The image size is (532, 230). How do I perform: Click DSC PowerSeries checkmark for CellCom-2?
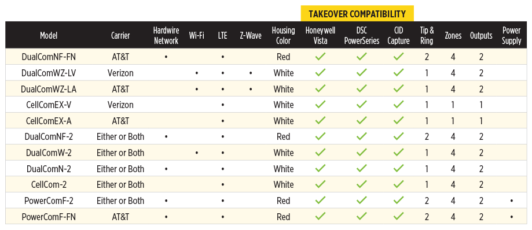click(x=362, y=184)
